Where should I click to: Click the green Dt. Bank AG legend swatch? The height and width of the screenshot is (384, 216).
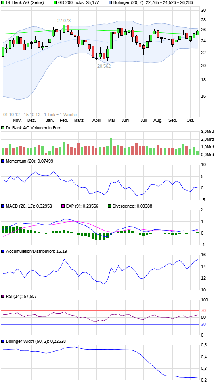coord(3,3)
